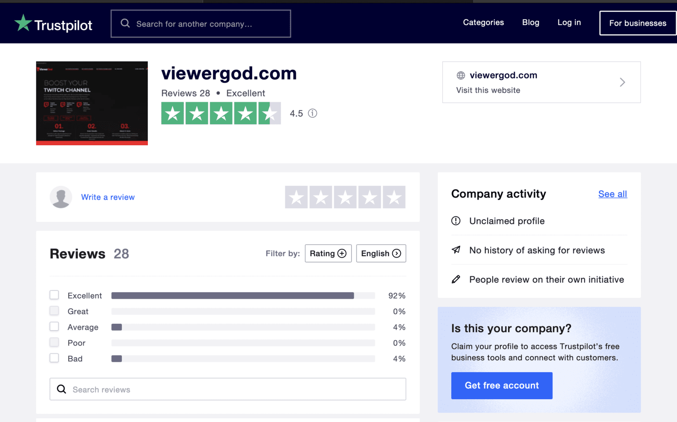Click the Is this your company? heading
This screenshot has width=677, height=422.
tap(511, 328)
